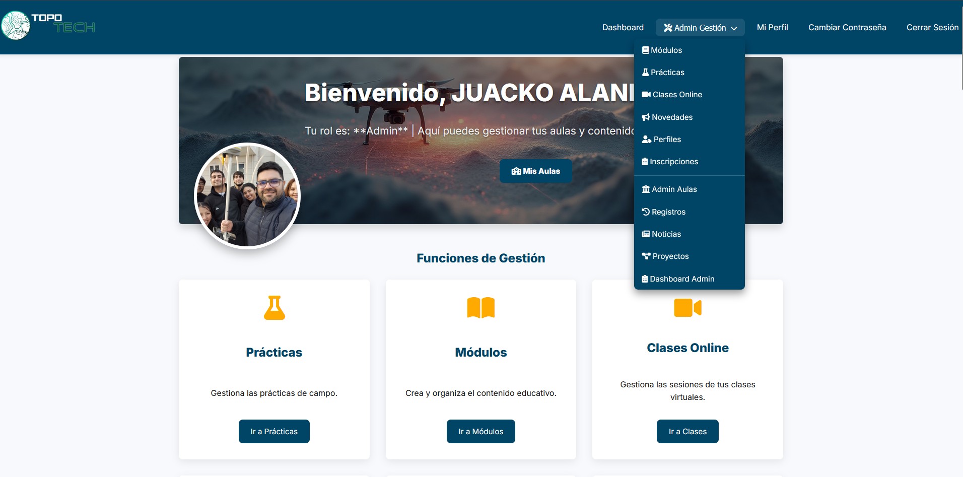963x477 pixels.
Task: Open Cambiar Contraseña from the navbar
Action: point(847,27)
